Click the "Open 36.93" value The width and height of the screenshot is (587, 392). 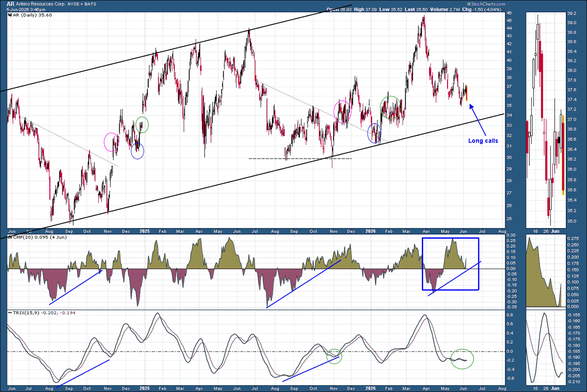(x=339, y=9)
